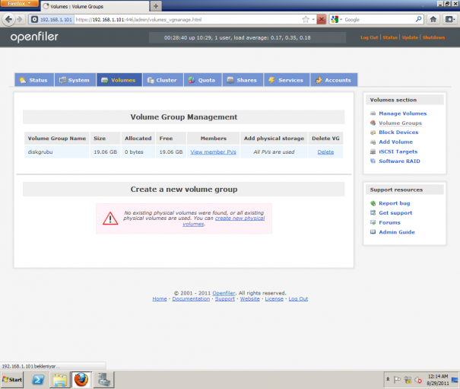Click the bookmark star icon in address bar
Screen dimensions: 460x389
pyautogui.click(x=306, y=19)
